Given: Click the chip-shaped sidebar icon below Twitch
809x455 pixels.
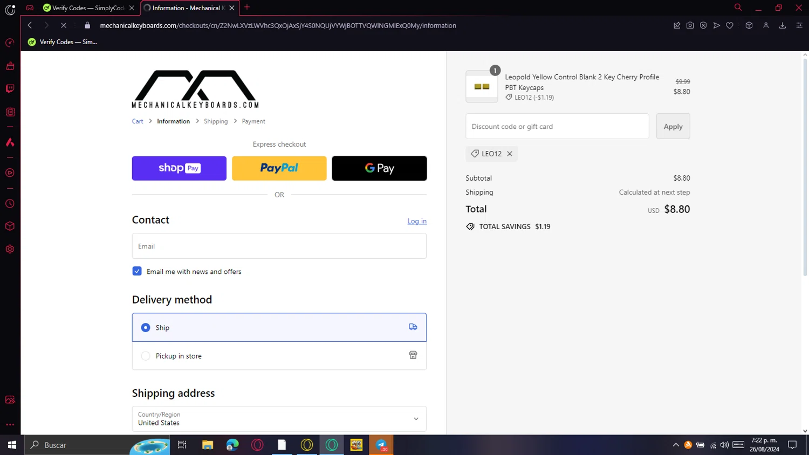Looking at the screenshot, I should (10, 112).
